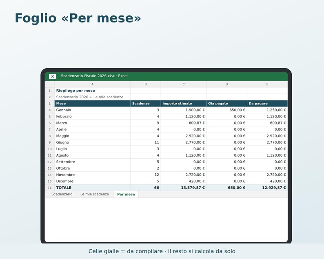Click row header 1
Image resolution: width=324 pixels, height=259 pixels.
pyautogui.click(x=50, y=91)
